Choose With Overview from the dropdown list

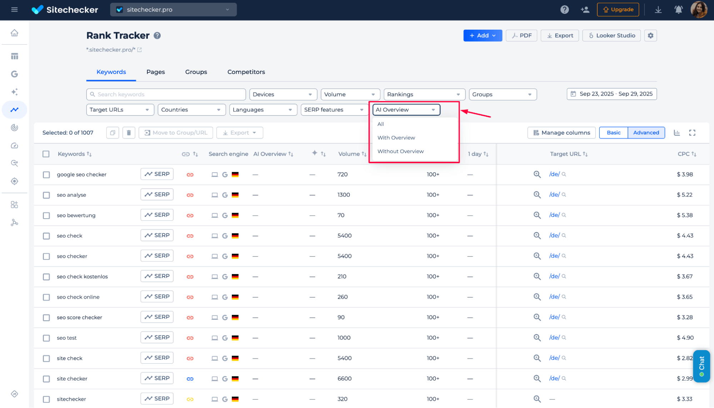coord(396,138)
